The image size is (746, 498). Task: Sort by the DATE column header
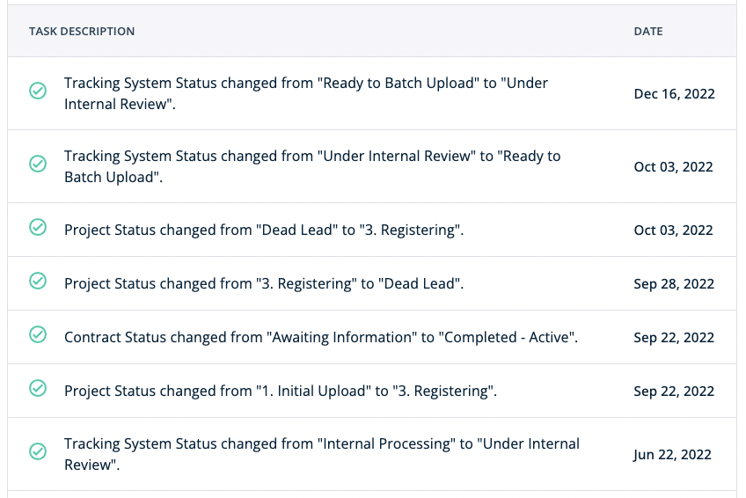[x=648, y=32]
